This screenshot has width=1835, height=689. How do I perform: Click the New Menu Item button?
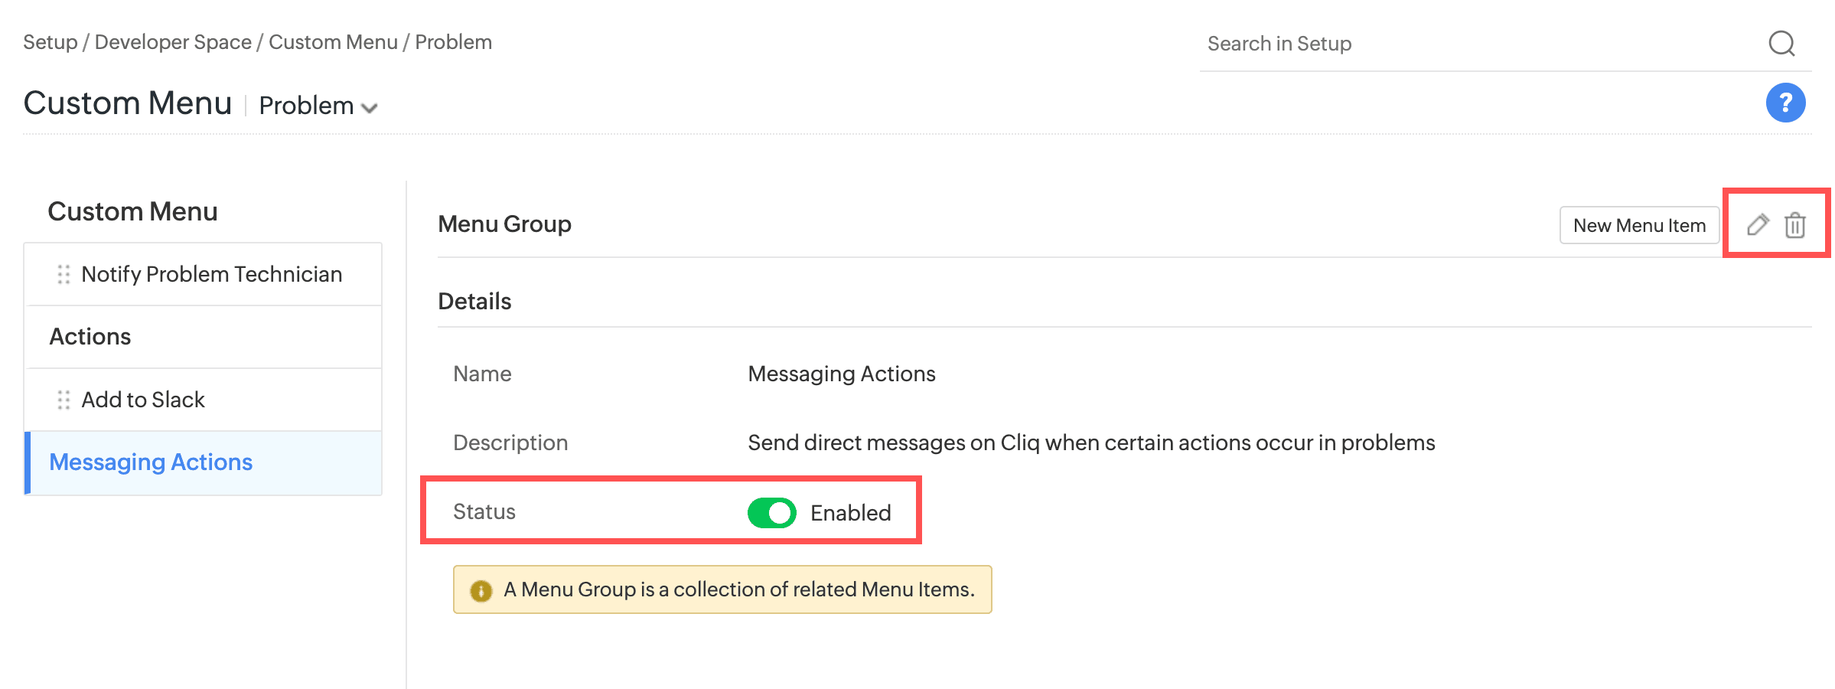(x=1639, y=225)
